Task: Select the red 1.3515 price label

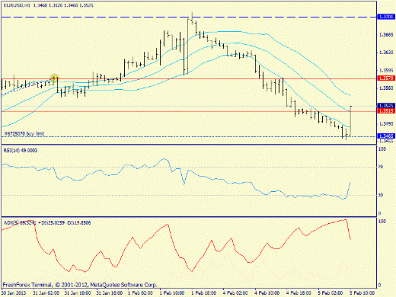Action: tap(386, 111)
